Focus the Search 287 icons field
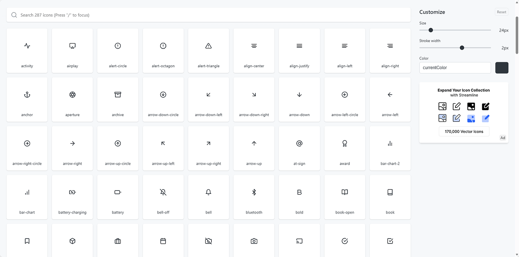 [x=209, y=15]
